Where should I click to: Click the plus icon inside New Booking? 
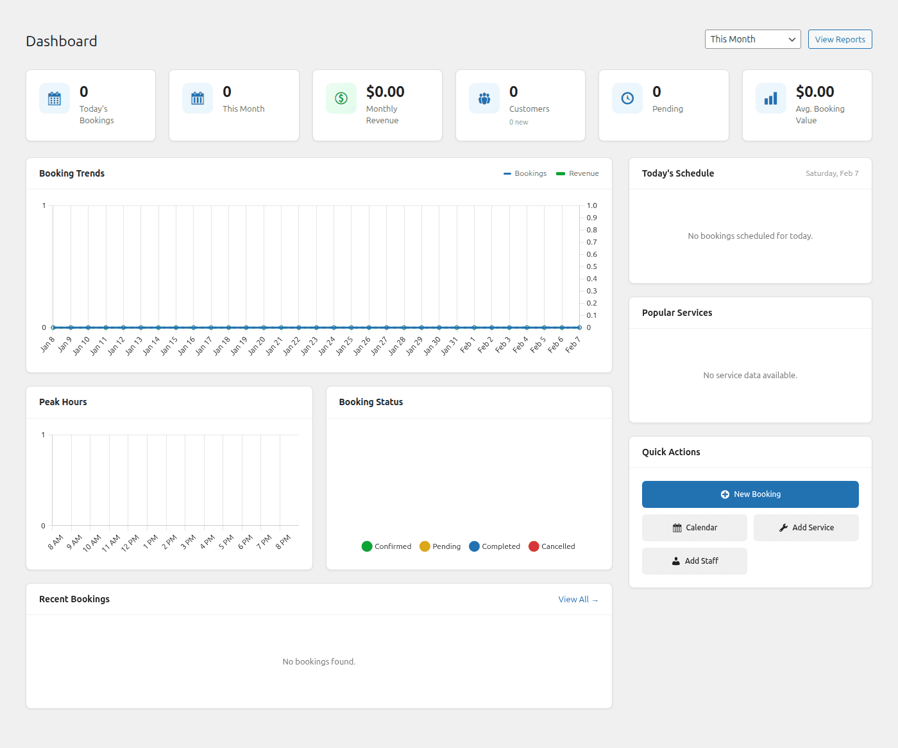click(724, 494)
